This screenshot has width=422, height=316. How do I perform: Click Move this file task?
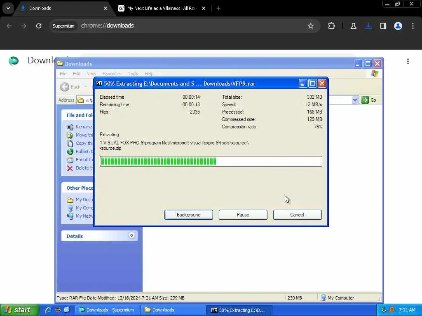point(84,135)
